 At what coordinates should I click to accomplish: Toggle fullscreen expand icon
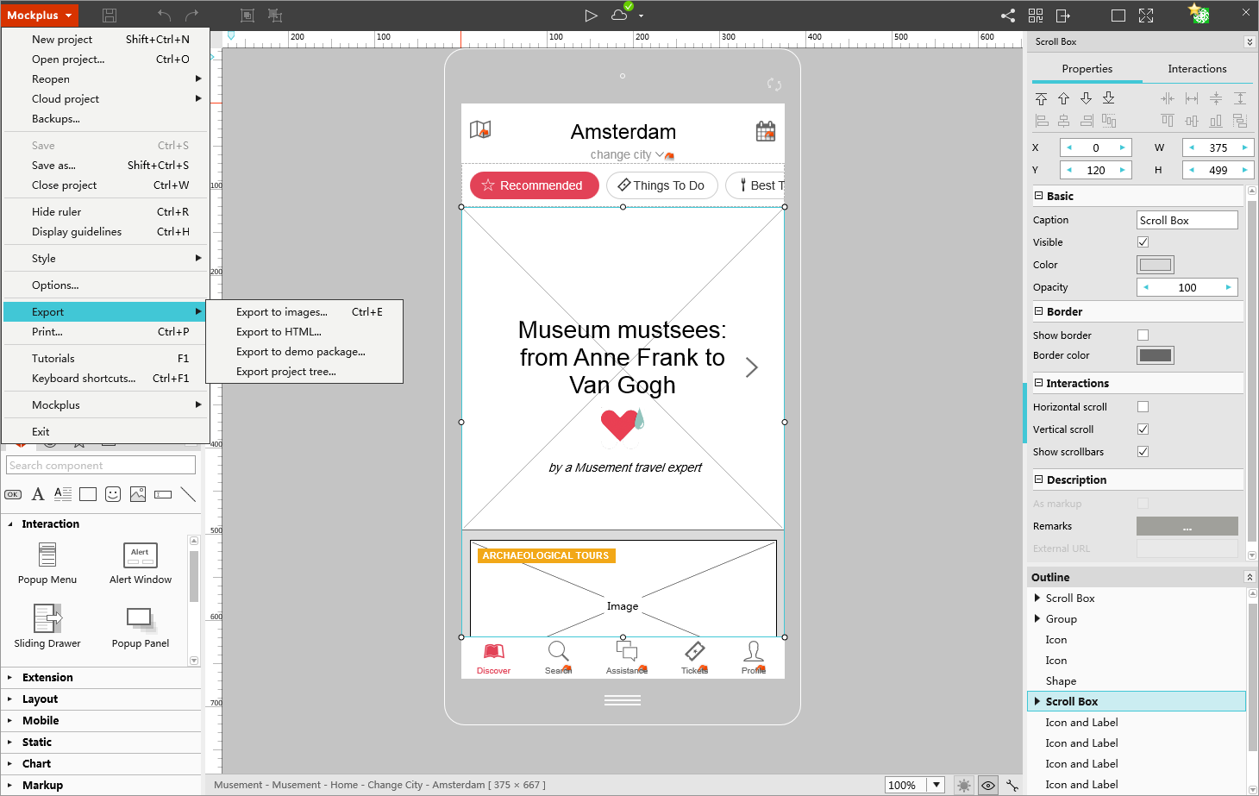tap(1146, 16)
